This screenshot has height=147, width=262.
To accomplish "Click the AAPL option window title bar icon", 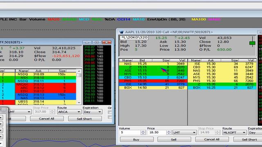I will pos(121,32).
